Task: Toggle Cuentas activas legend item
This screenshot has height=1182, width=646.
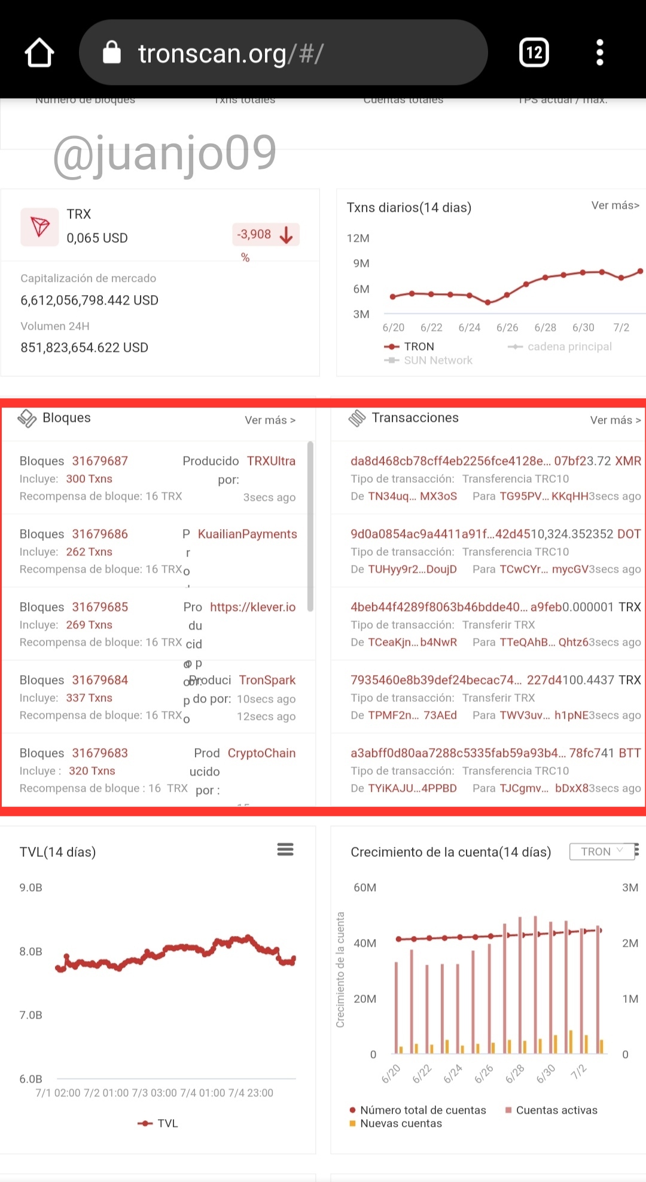Action: pyautogui.click(x=551, y=1110)
